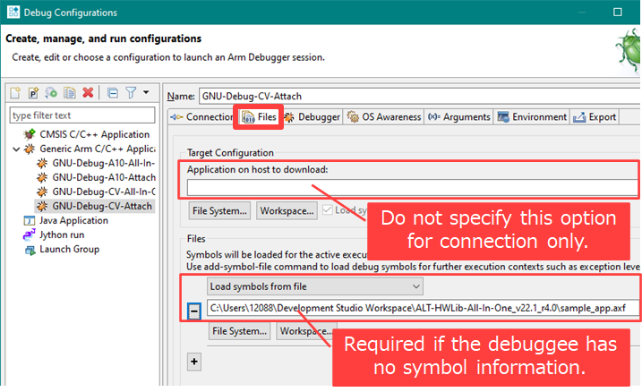Click Workspace button under Target Configuration

pos(286,210)
